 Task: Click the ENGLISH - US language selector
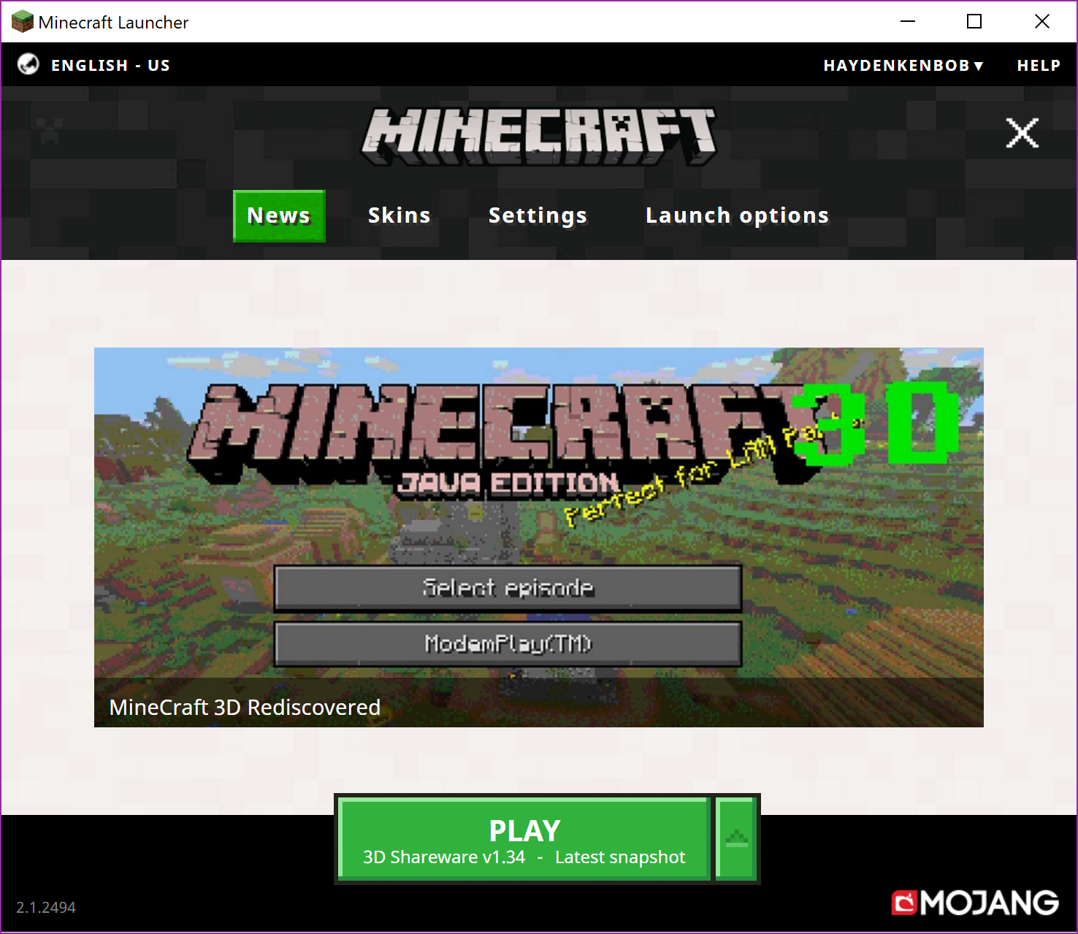[x=110, y=66]
